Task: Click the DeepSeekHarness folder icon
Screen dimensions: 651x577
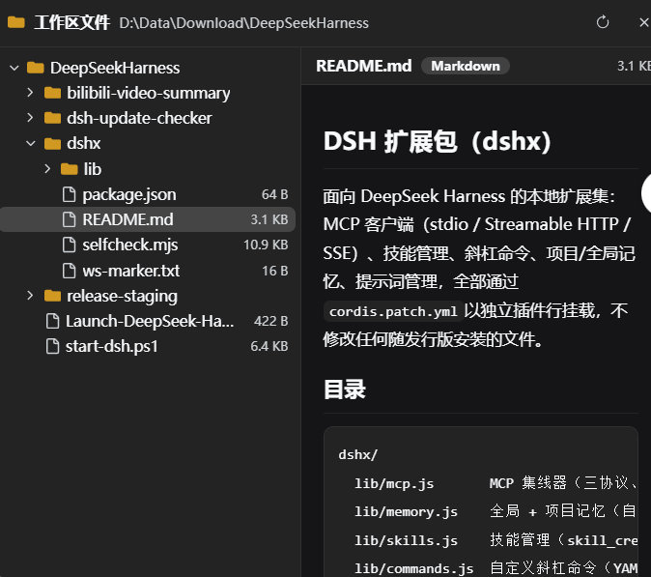Action: click(36, 68)
